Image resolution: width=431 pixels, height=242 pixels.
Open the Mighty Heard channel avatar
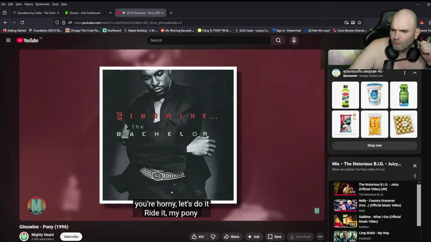24,237
